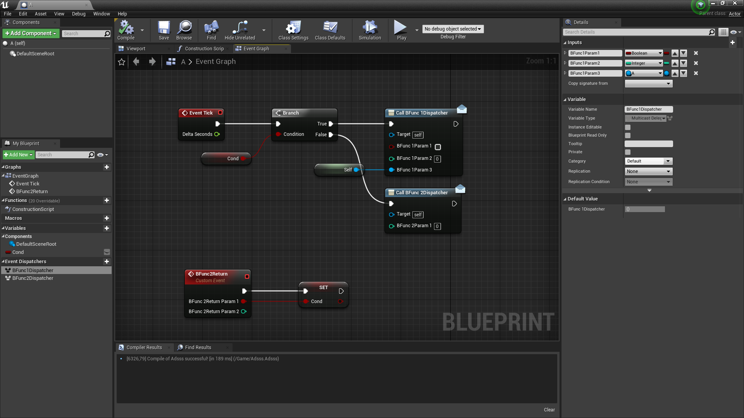Open the Debug menu

(79, 14)
